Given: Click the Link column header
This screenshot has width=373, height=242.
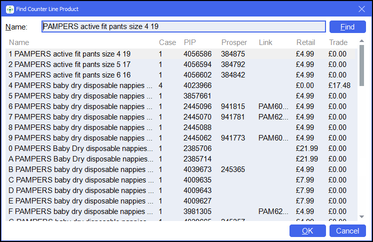Looking at the screenshot, I should click(265, 42).
